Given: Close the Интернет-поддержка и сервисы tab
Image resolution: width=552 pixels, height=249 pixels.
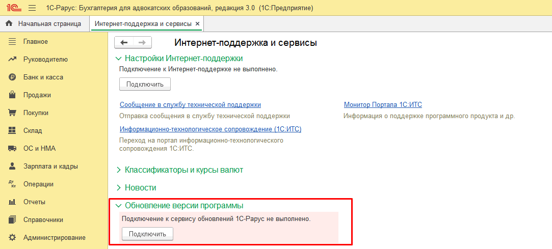Looking at the screenshot, I should (198, 24).
